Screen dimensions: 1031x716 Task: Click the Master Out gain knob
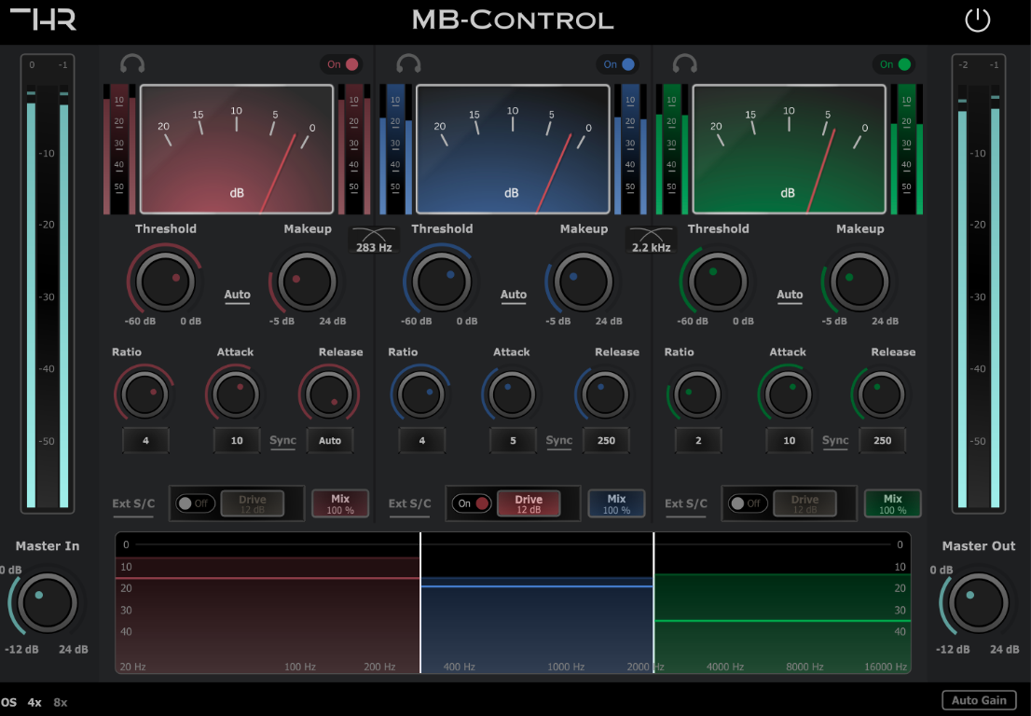pos(979,602)
